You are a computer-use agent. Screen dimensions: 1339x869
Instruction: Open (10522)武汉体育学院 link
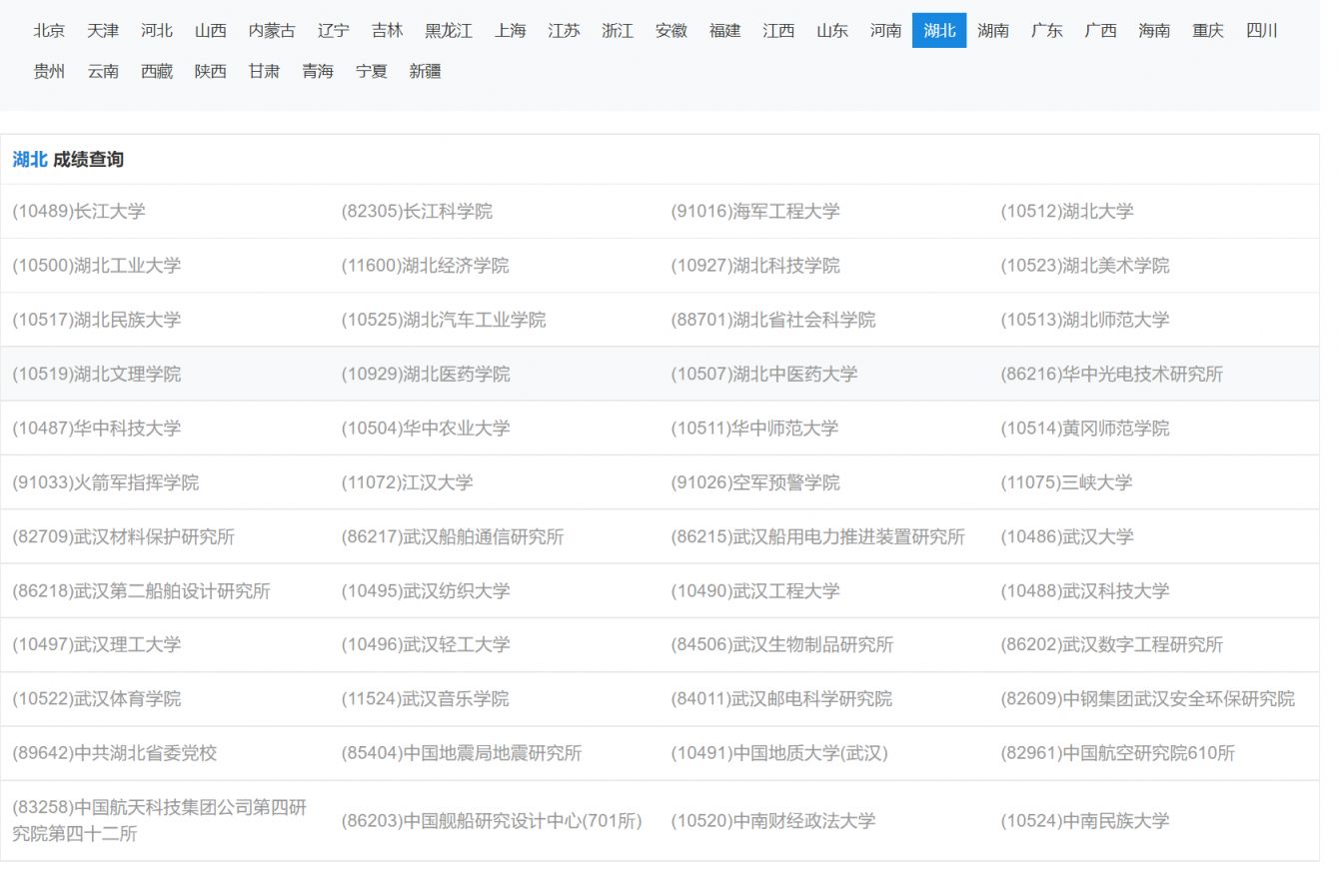(x=97, y=698)
